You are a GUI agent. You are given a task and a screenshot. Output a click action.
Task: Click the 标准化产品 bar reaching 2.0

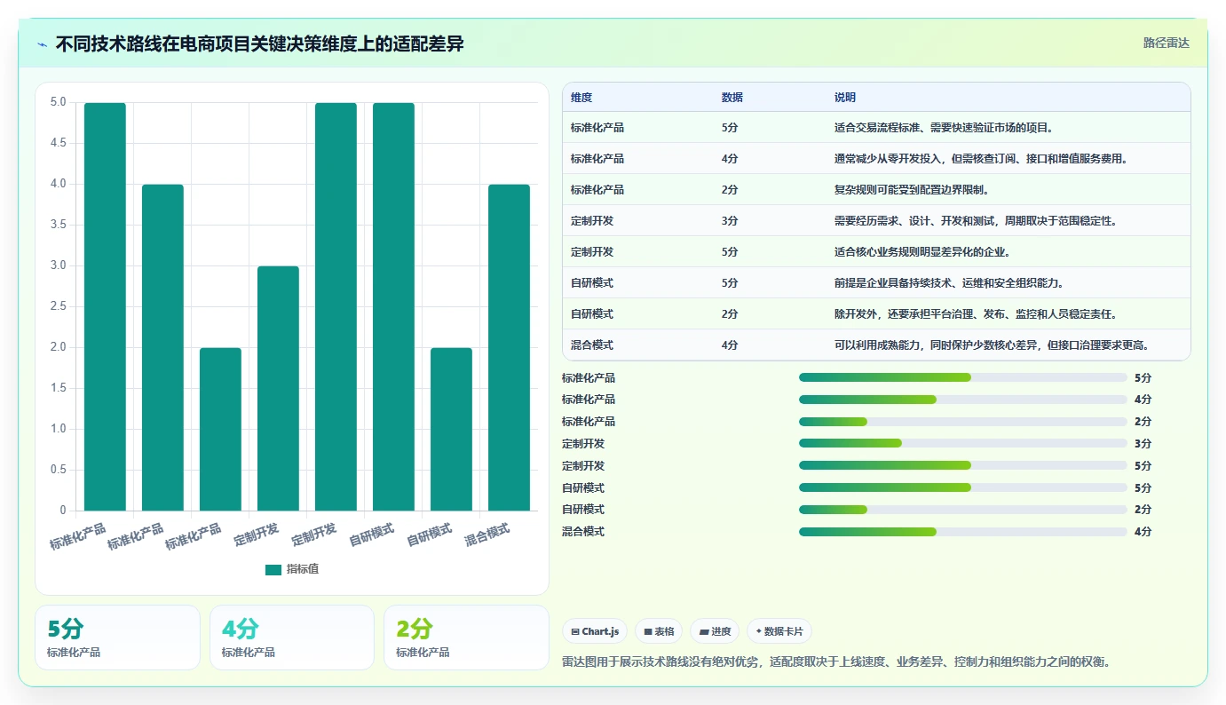(220, 429)
